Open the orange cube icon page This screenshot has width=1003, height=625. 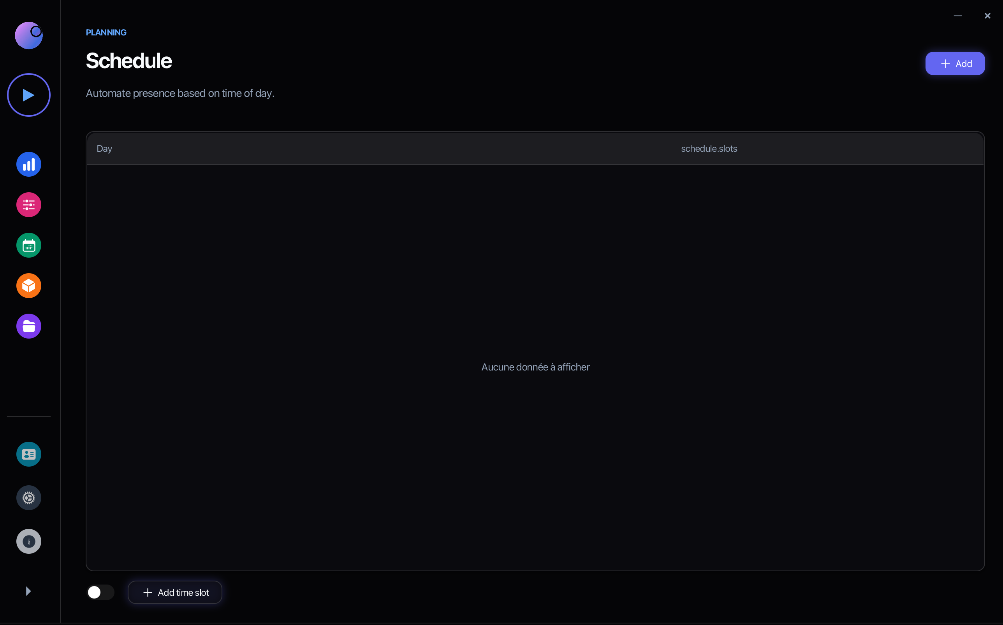click(28, 286)
